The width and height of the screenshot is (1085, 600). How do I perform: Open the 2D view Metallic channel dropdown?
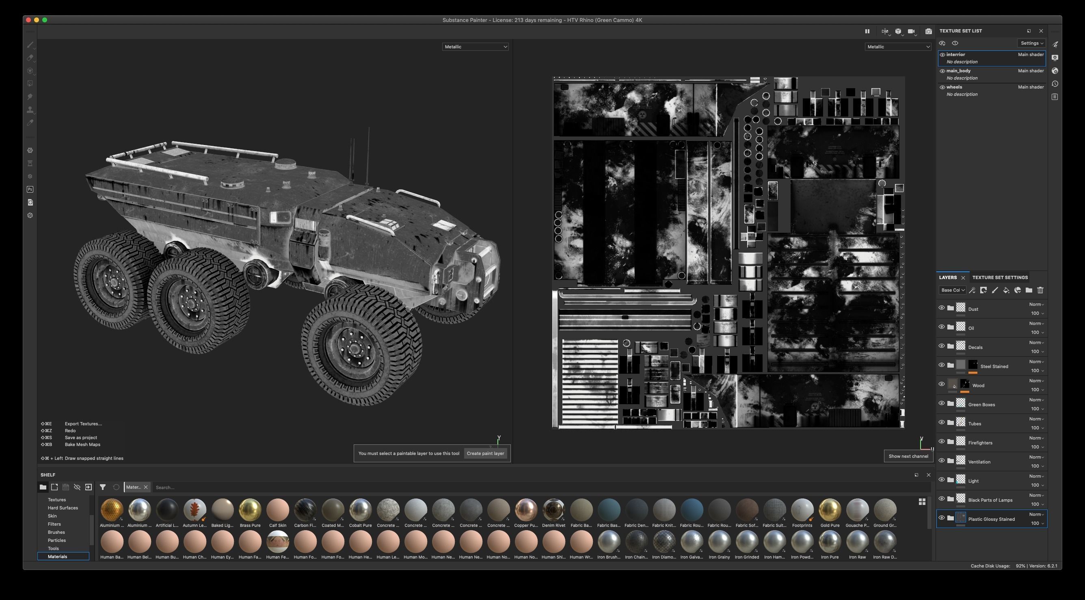pyautogui.click(x=898, y=47)
